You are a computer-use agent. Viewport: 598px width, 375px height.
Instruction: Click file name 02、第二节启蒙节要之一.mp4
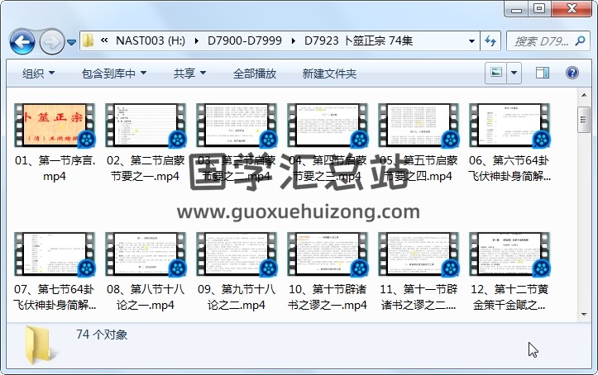pos(146,169)
